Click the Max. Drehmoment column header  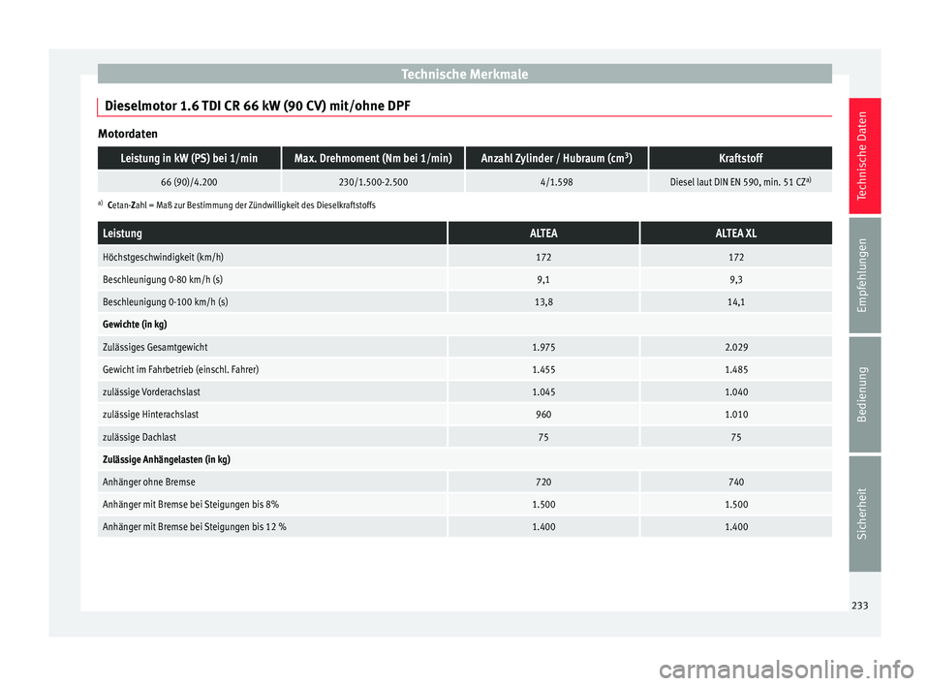pyautogui.click(x=373, y=159)
